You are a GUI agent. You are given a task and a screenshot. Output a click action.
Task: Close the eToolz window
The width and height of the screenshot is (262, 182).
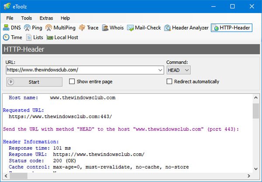click(252, 7)
